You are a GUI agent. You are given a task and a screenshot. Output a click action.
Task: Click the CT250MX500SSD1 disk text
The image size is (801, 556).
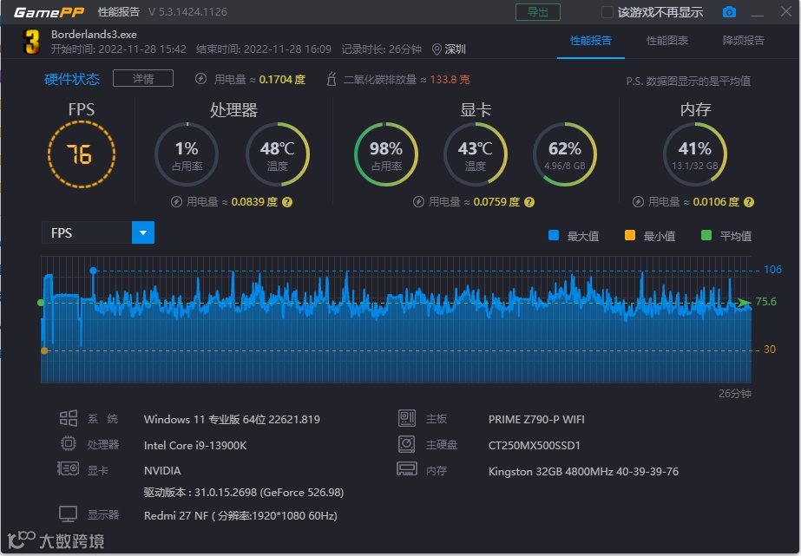coord(535,446)
